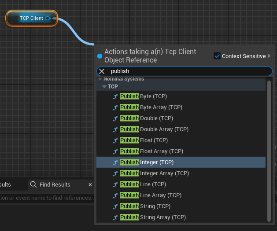Collapse the TCP category
The width and height of the screenshot is (277, 231).
pos(104,87)
